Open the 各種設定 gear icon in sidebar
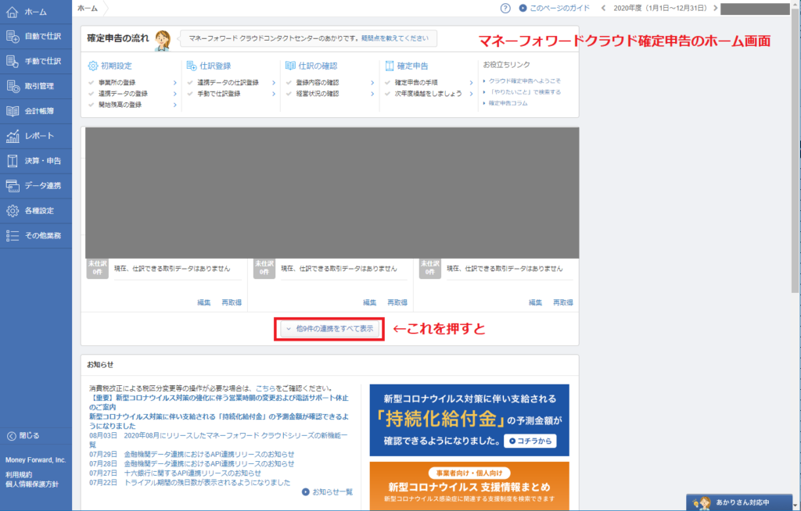801x511 pixels. (13, 210)
